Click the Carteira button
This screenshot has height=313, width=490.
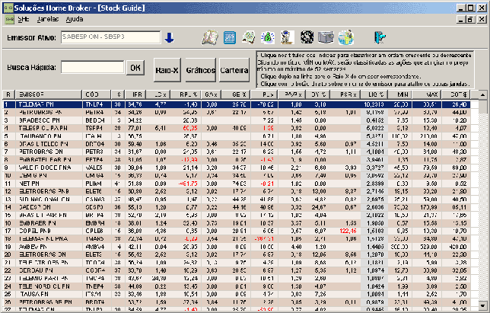(234, 70)
